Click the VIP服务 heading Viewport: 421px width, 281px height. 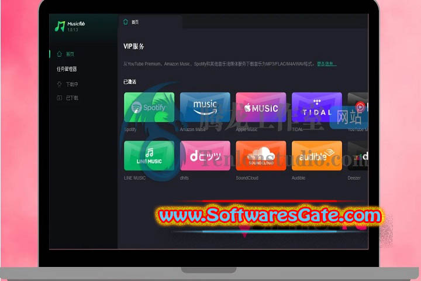(134, 46)
